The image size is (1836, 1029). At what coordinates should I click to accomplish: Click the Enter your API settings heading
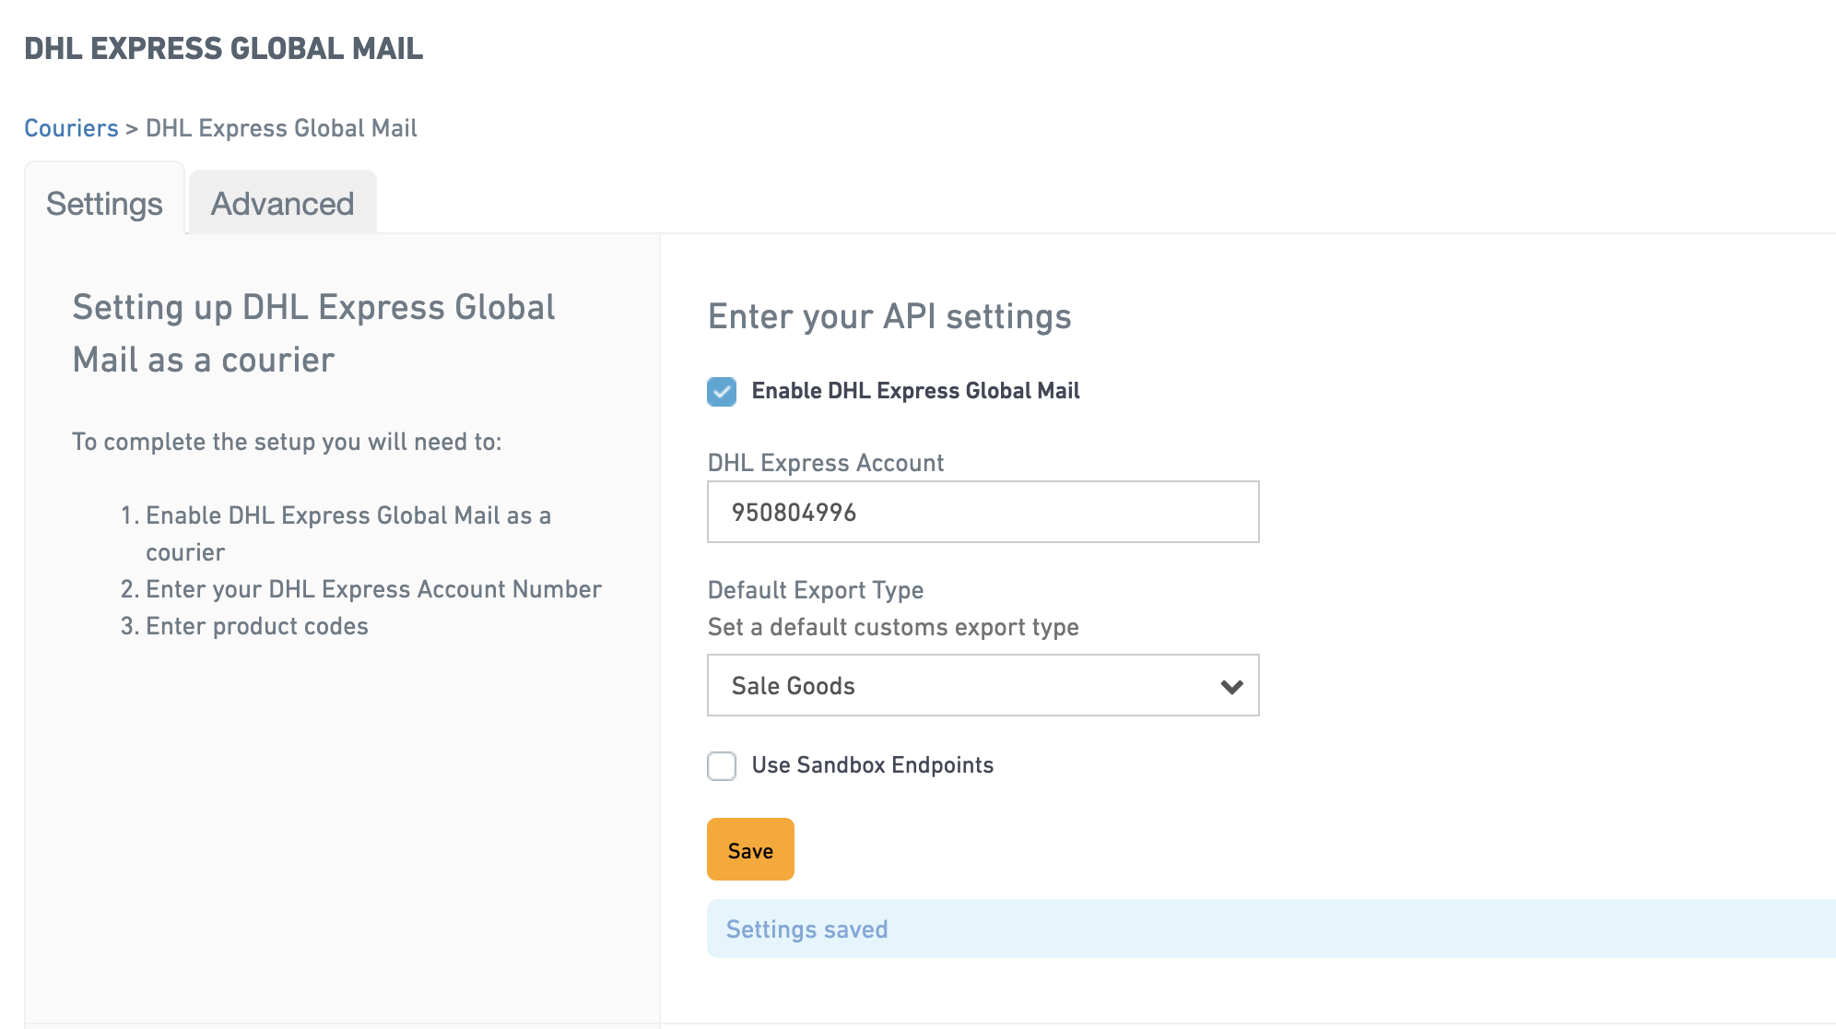[x=889, y=316]
